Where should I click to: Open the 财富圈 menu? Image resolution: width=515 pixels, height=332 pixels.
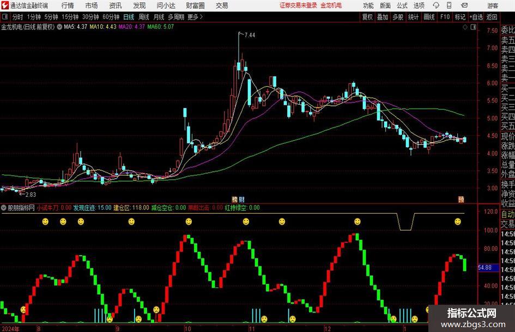click(195, 5)
